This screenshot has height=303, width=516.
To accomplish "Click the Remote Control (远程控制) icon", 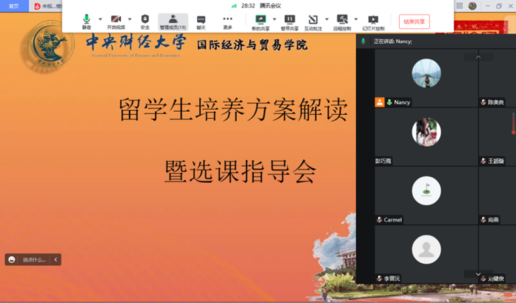I will point(341,22).
